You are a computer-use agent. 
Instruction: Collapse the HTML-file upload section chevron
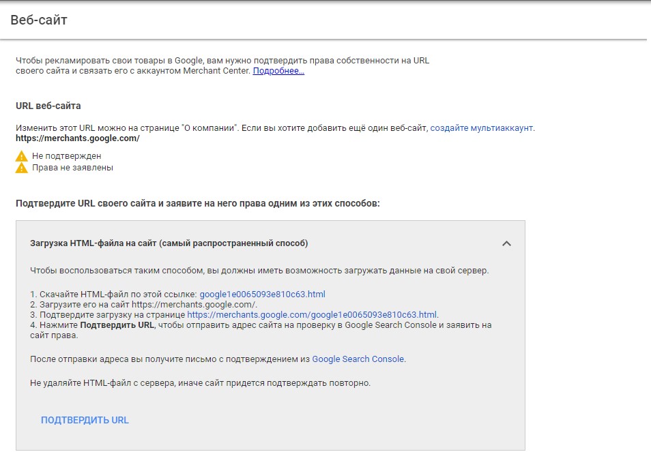click(506, 243)
